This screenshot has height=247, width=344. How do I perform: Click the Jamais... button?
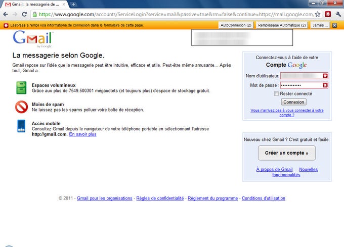320,25
